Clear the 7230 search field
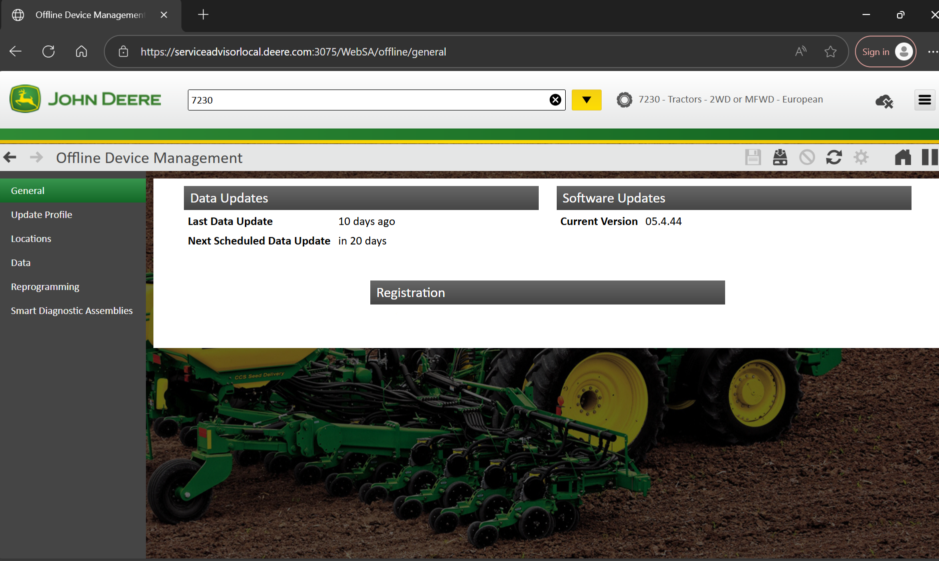The image size is (939, 561). (555, 100)
